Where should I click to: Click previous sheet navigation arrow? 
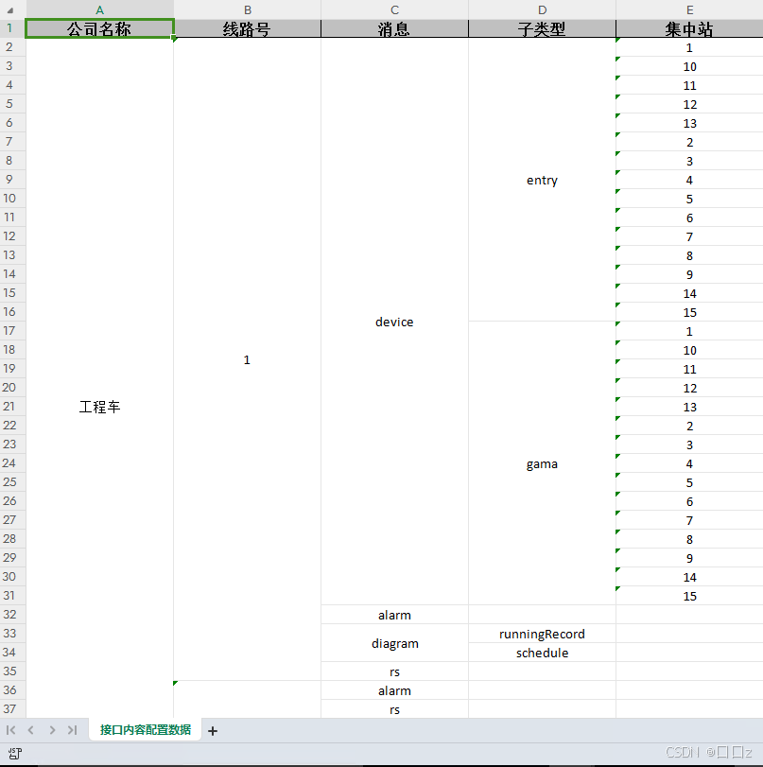(x=31, y=730)
